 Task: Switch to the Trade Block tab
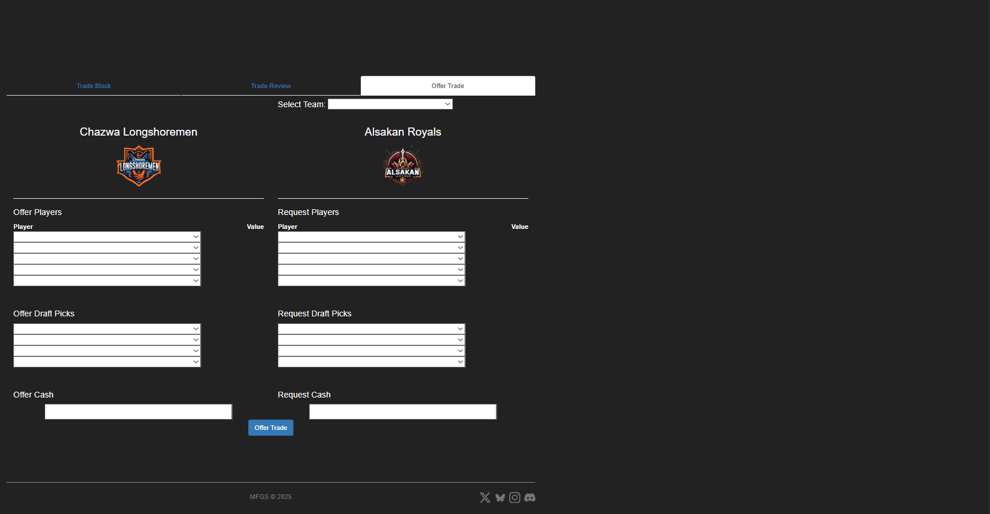tap(93, 86)
